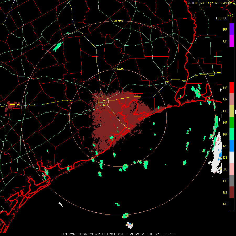The width and height of the screenshot is (236, 236).
Task: Select the 'BD' legend label
Action: click(225, 111)
